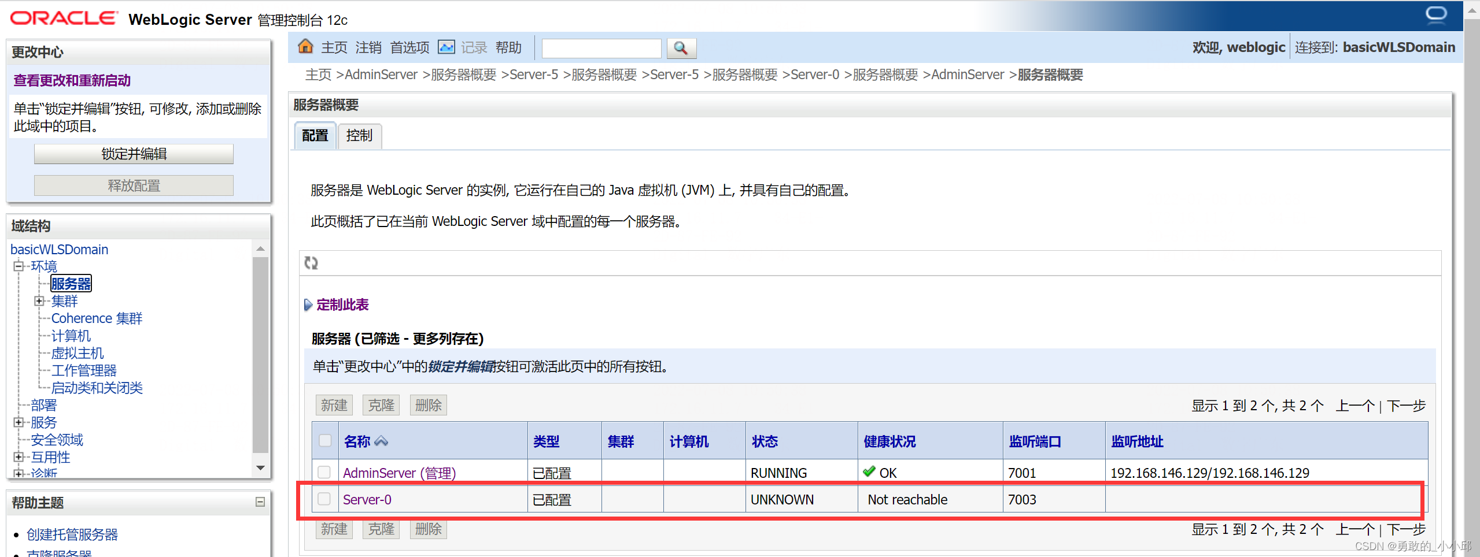1480x557 pixels.
Task: Click domain tree scrollbar up arrow
Action: coord(260,248)
